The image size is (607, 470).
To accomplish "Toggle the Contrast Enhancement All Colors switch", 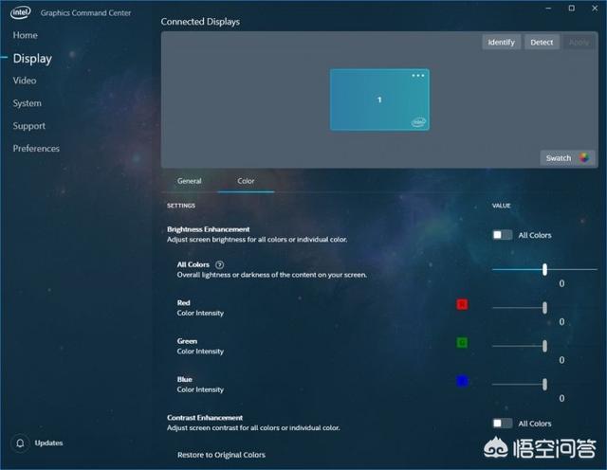I will [502, 424].
